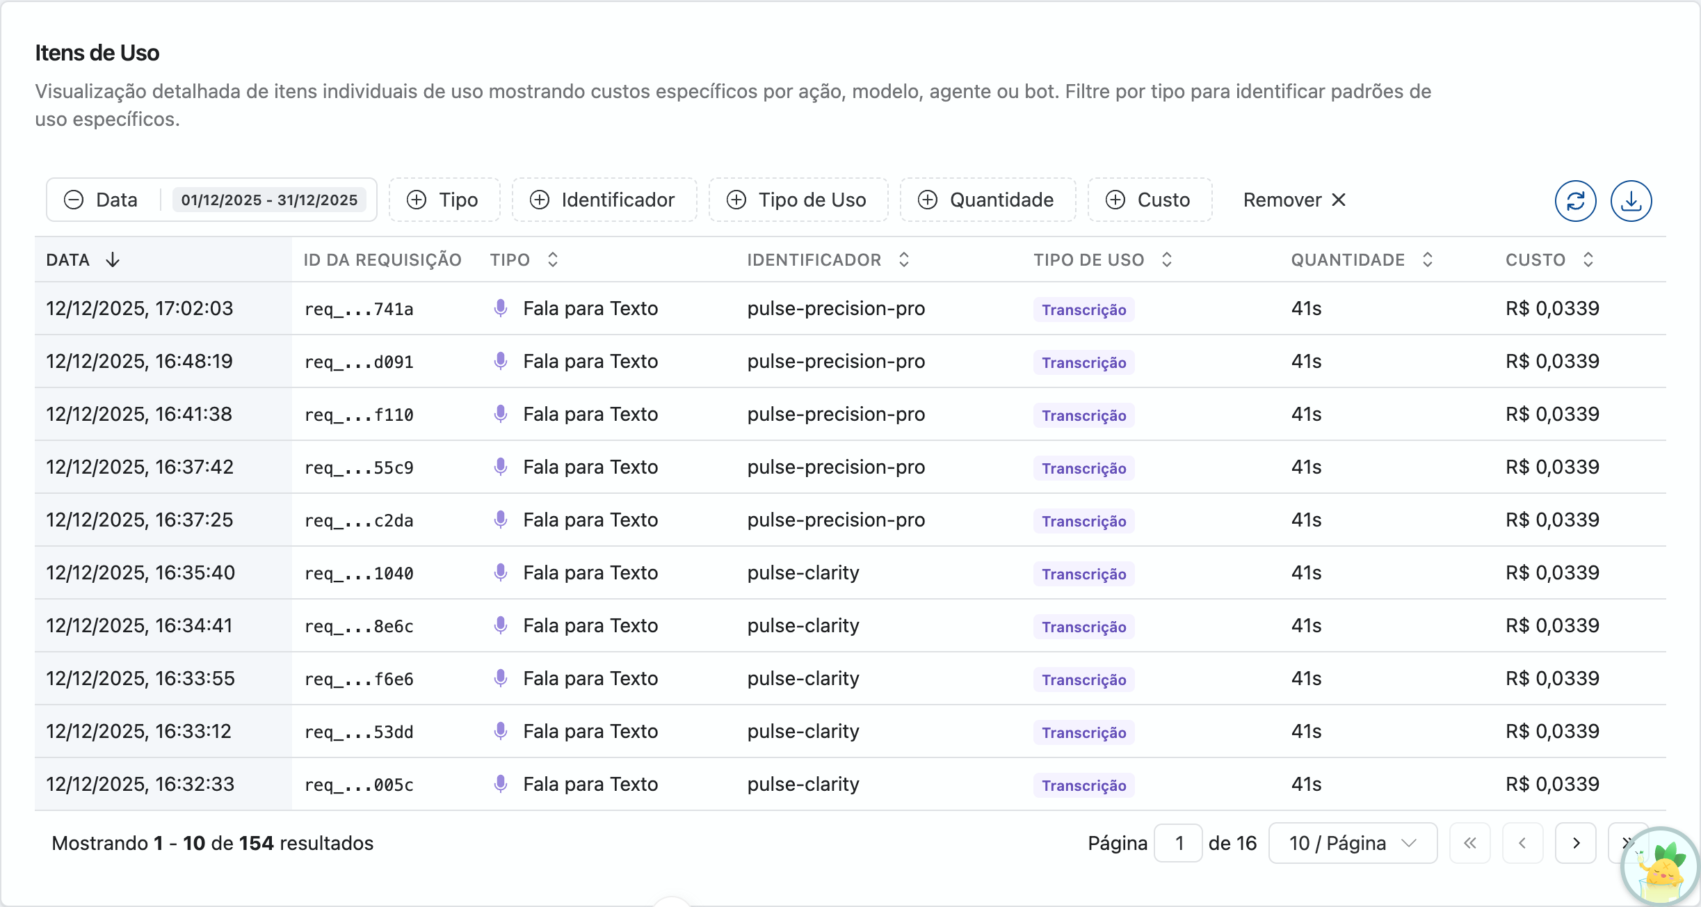This screenshot has height=907, width=1701.
Task: Open the date range 01/12/2025 - 31/12/2025
Action: 269,200
